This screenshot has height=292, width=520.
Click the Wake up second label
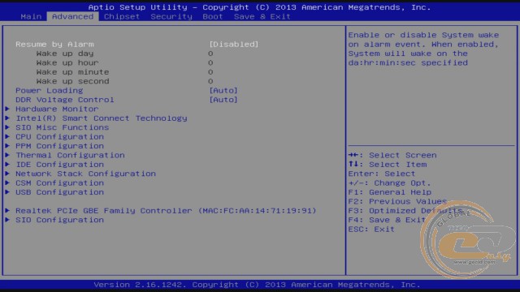72,81
